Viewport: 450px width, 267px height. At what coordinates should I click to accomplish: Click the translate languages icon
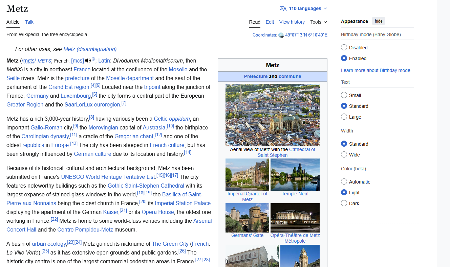click(283, 8)
